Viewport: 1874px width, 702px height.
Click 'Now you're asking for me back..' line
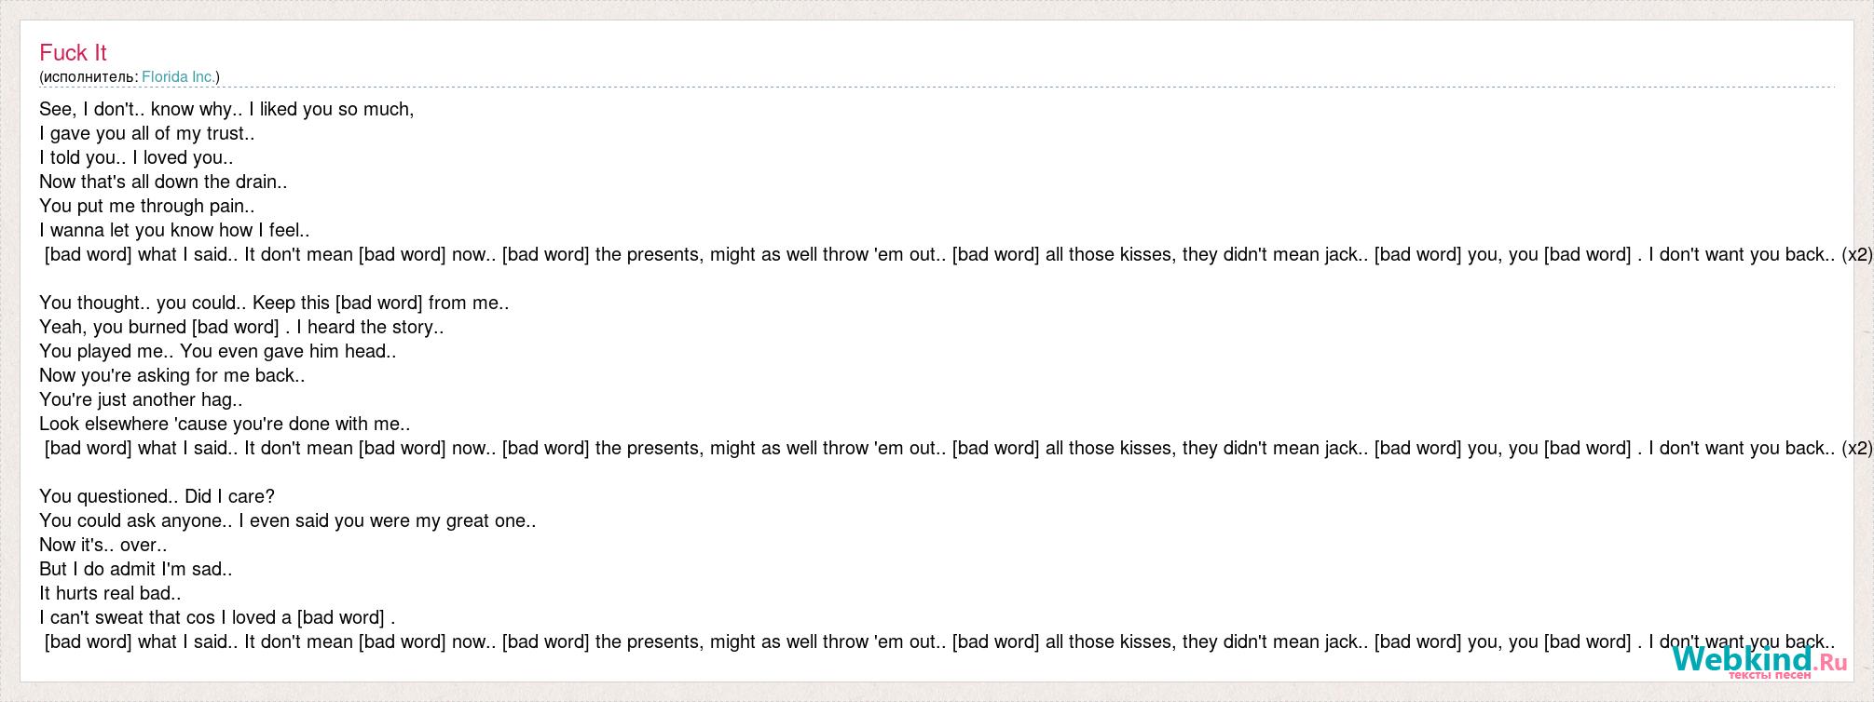coord(172,375)
